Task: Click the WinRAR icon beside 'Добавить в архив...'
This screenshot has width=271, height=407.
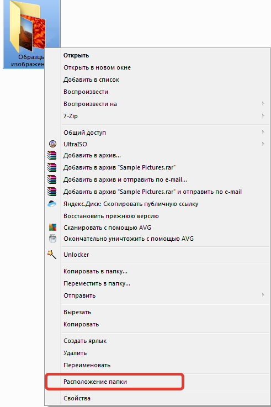Action: click(x=52, y=155)
